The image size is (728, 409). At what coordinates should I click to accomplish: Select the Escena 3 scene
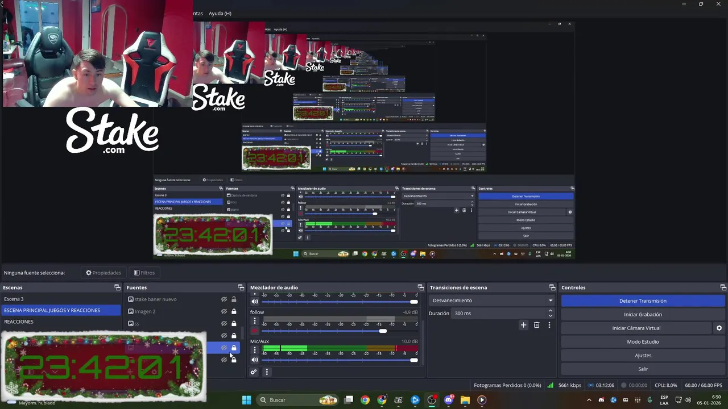[61, 299]
